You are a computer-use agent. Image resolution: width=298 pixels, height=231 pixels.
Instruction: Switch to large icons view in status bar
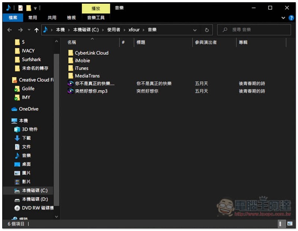point(290,224)
